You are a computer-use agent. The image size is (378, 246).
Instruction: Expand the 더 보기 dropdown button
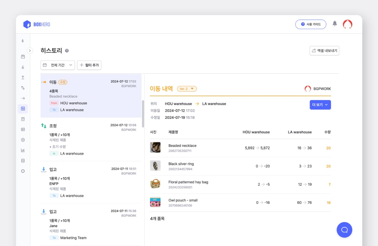coord(320,105)
